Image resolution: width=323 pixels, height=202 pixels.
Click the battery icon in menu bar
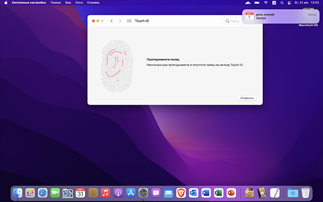[x=257, y=3]
